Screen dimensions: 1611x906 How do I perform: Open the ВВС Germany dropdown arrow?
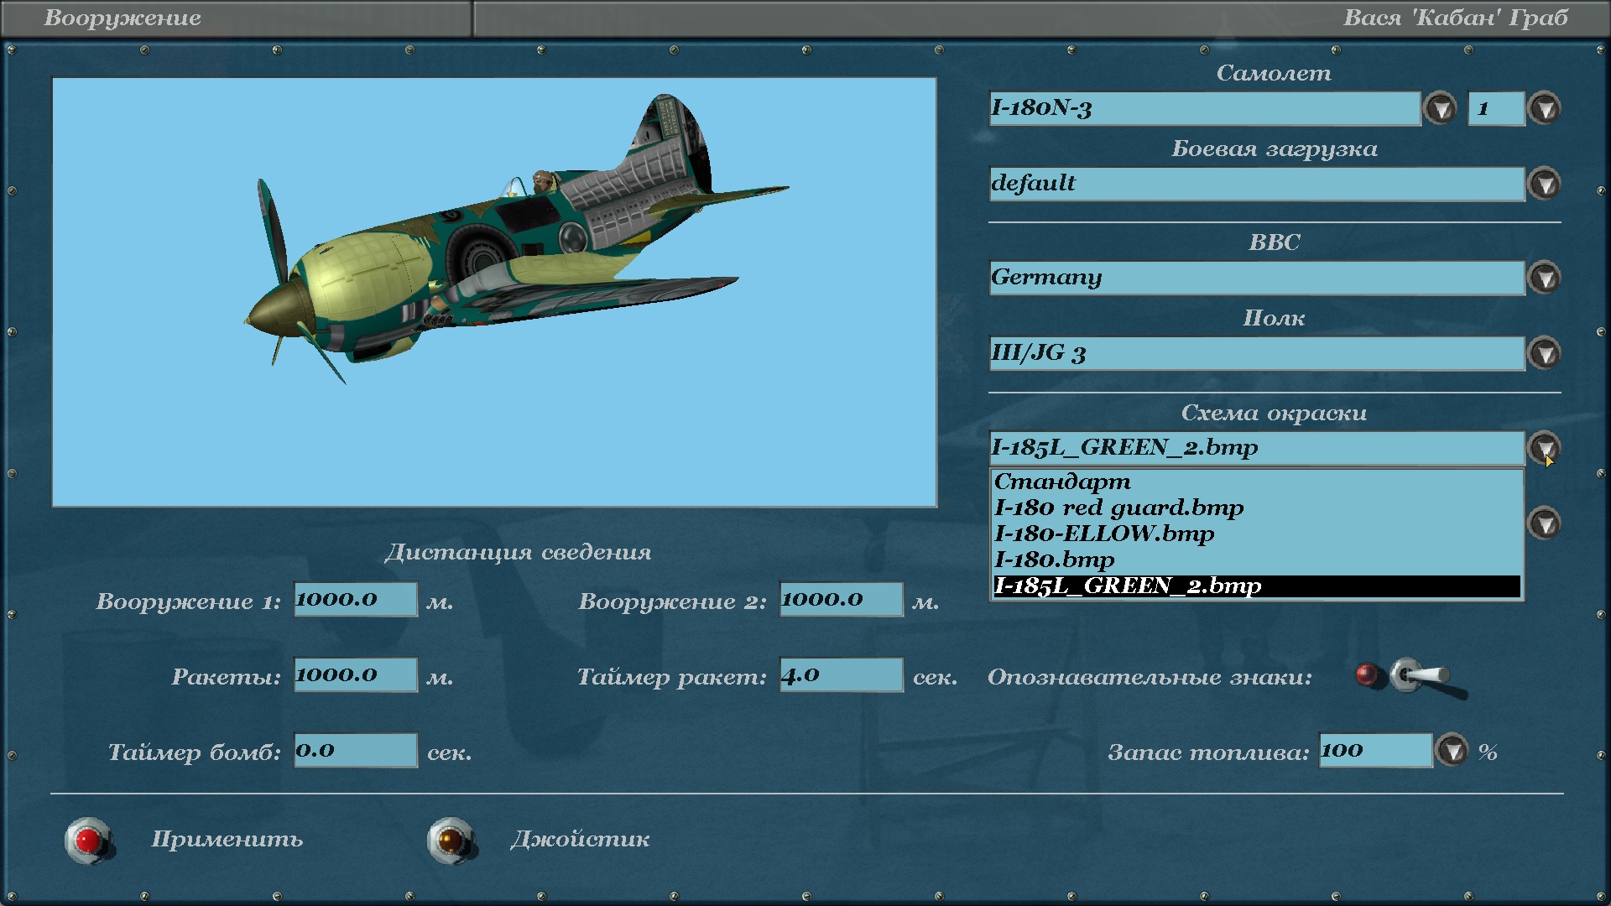coord(1544,279)
